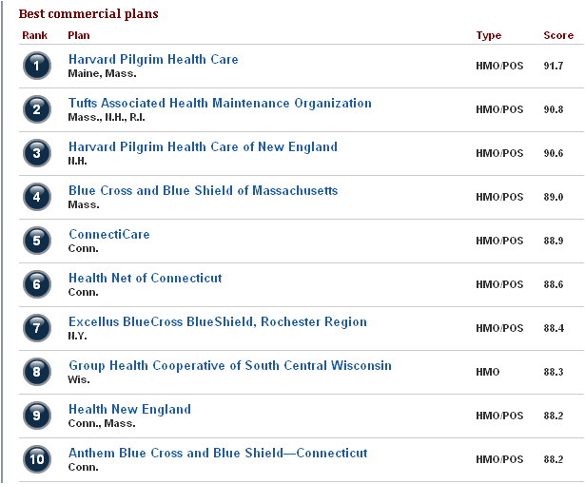585x484 pixels.
Task: Open Excellus BlueCross BlueShield, Rochester Region link
Action: tap(217, 321)
